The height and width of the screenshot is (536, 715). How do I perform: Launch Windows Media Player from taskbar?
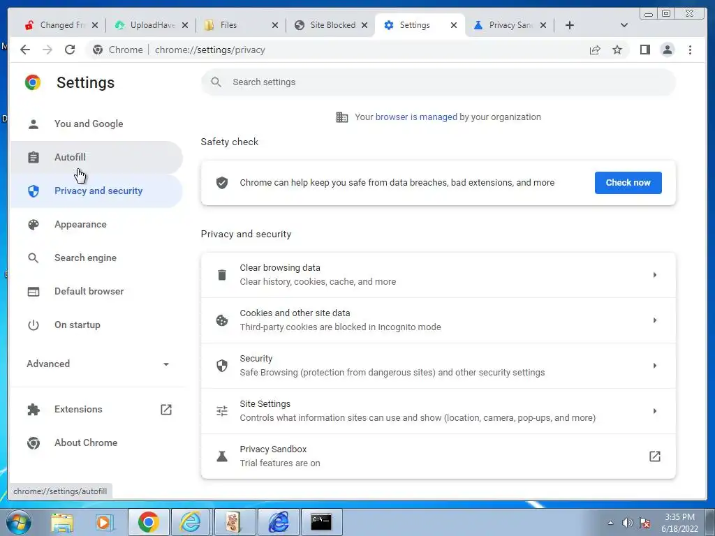tap(105, 522)
